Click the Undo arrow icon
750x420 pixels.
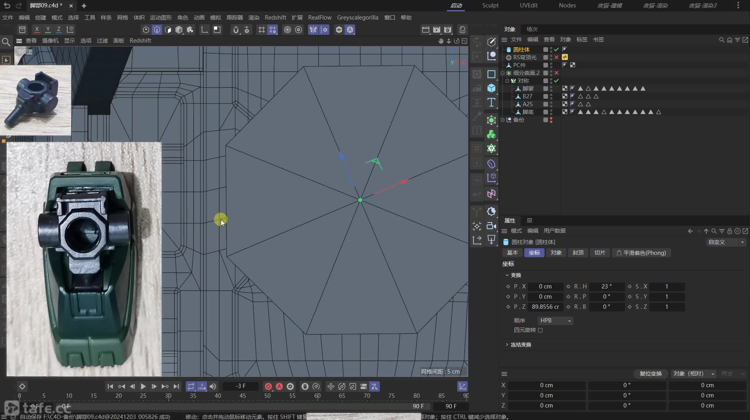pos(7,5)
